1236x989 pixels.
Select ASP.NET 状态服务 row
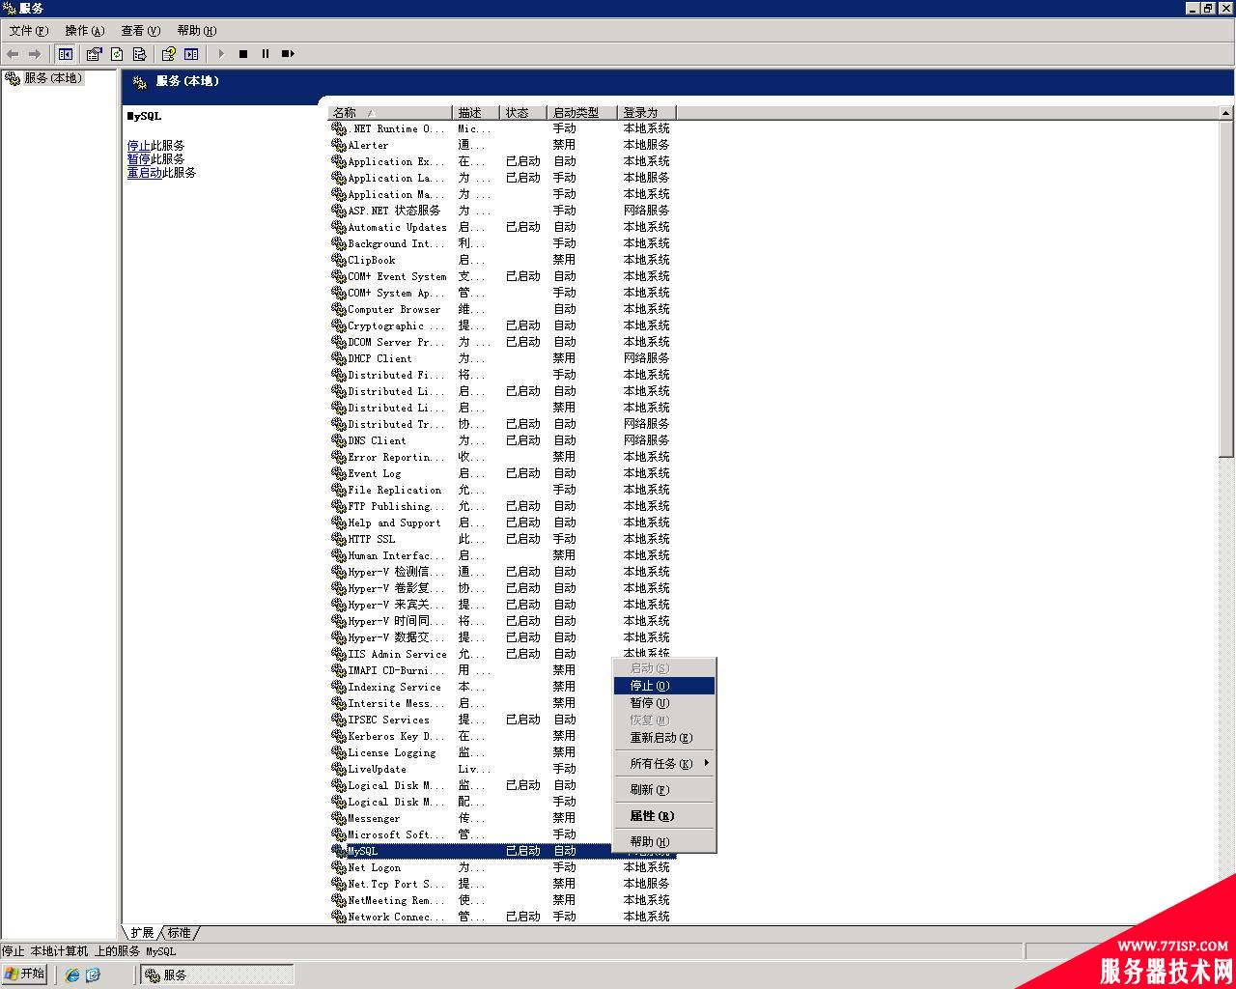502,211
